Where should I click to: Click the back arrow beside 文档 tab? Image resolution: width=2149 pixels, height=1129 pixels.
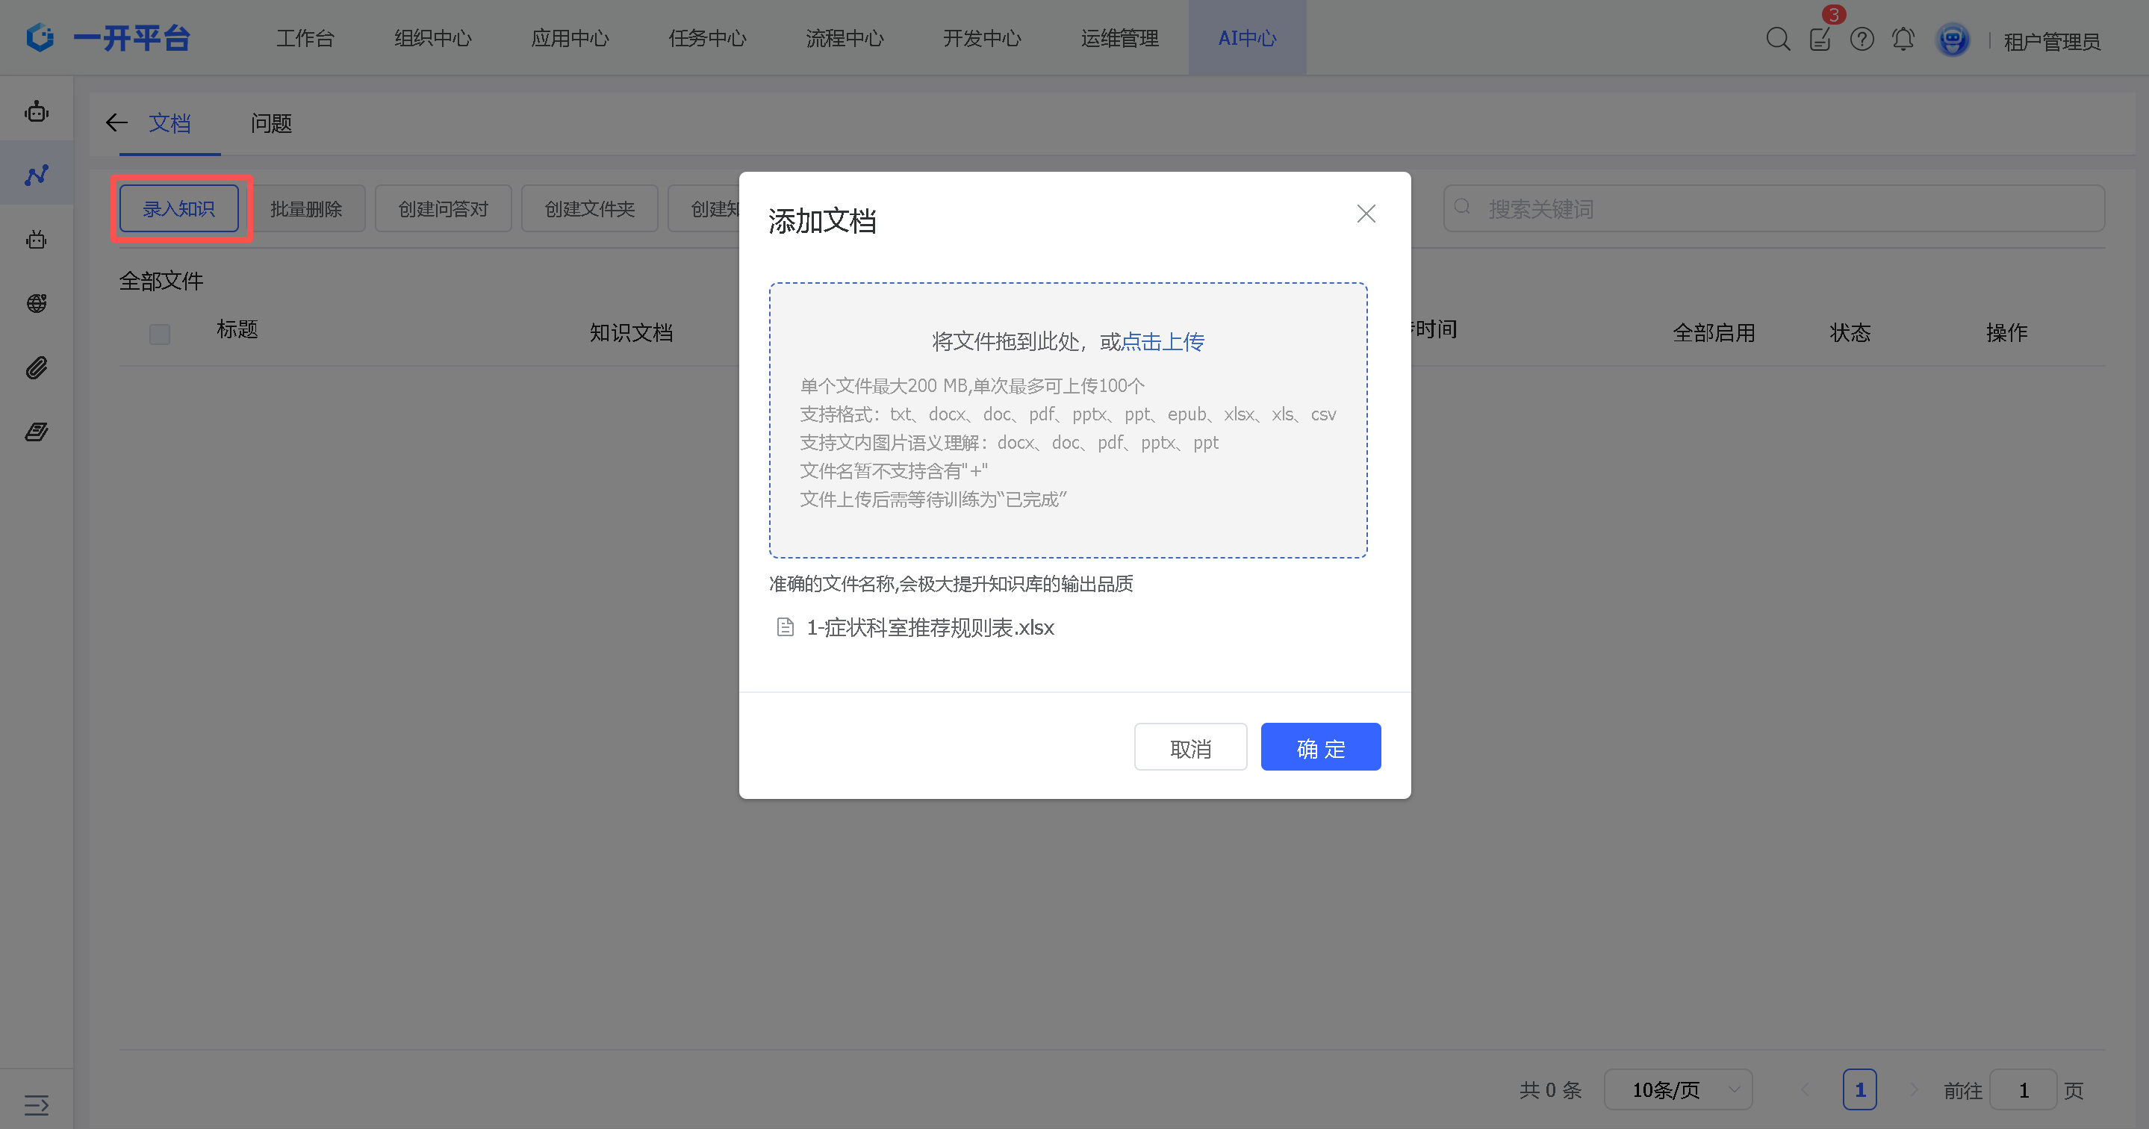116,123
